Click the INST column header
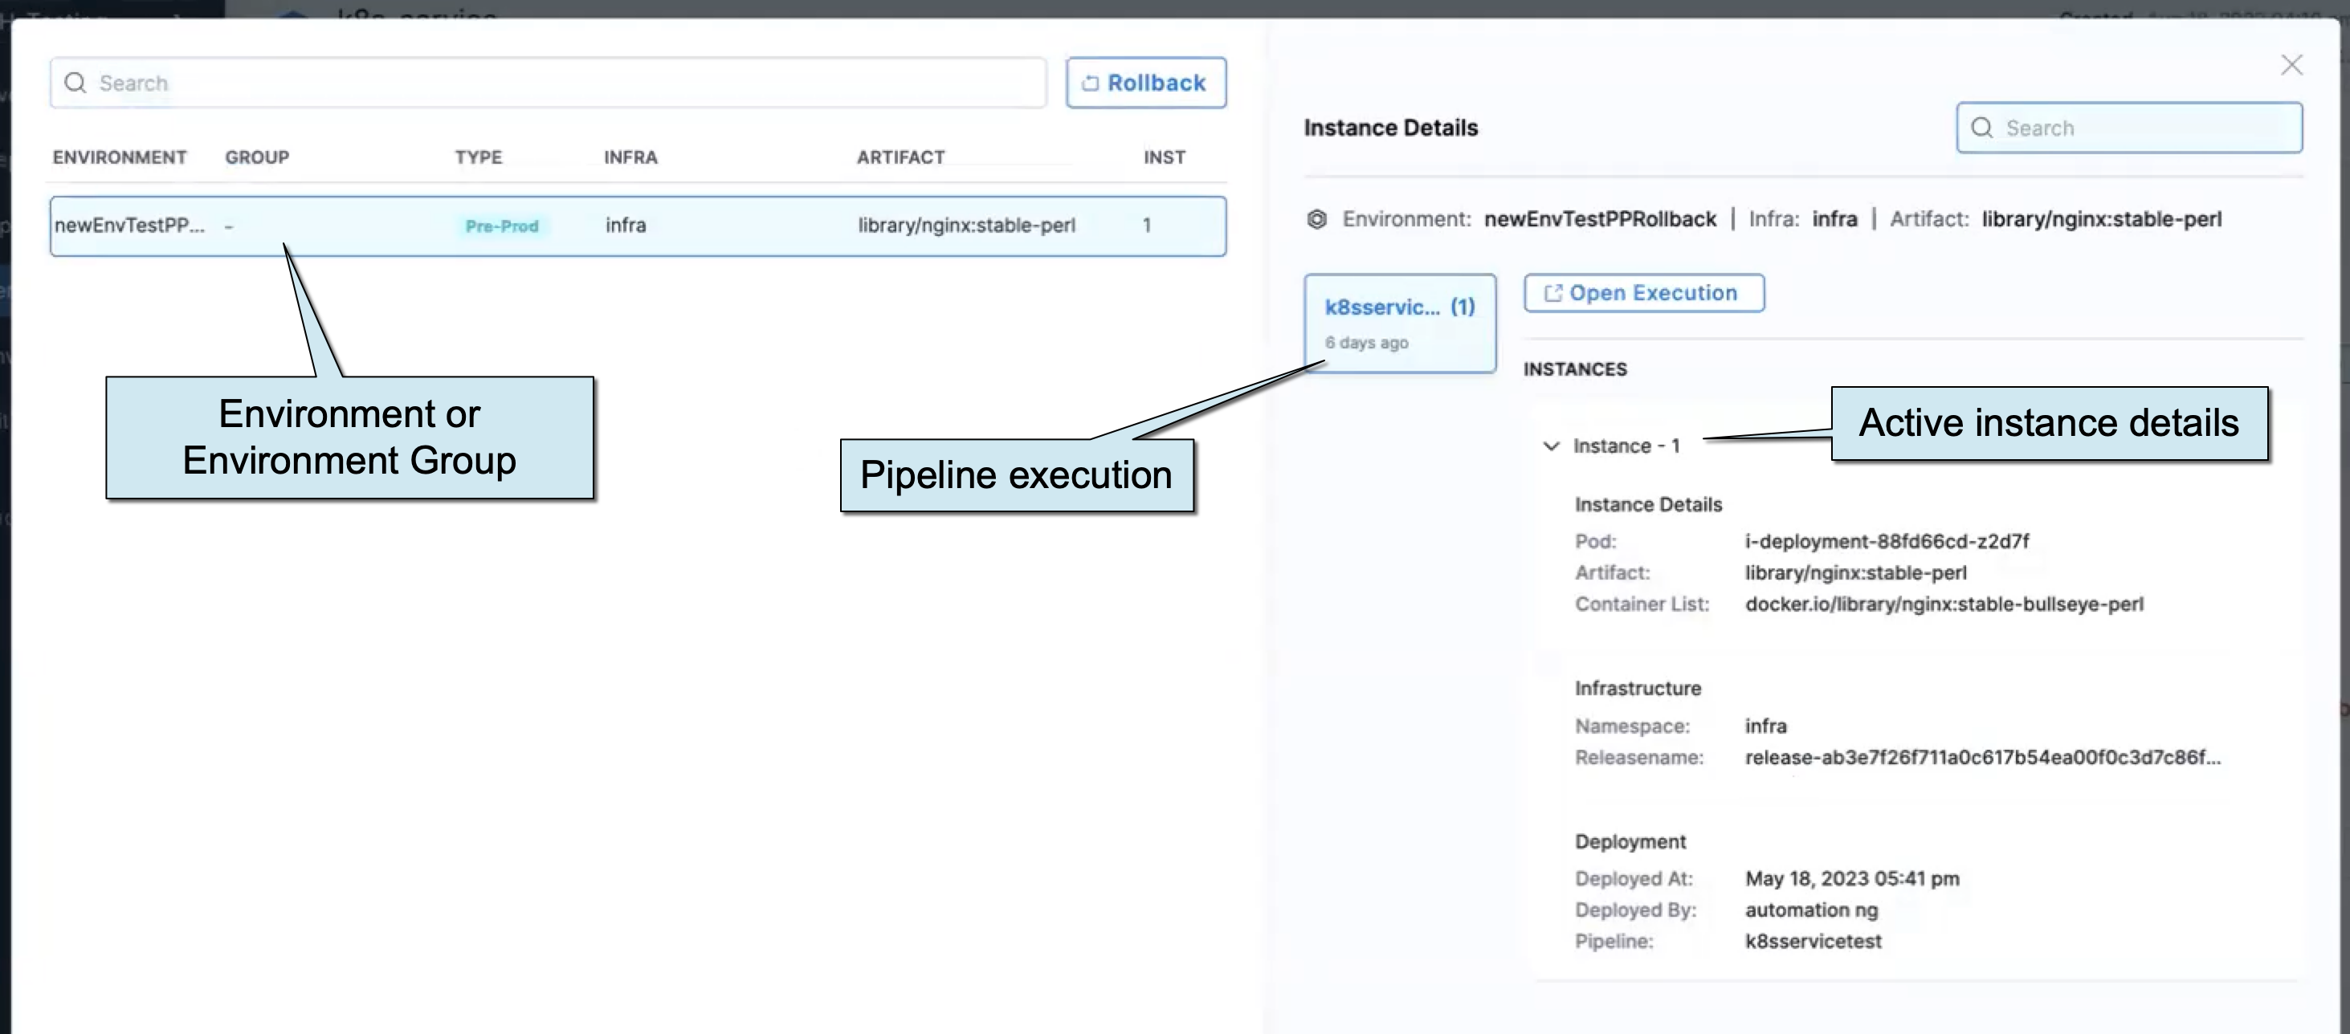Viewport: 2350px width, 1034px height. pos(1164,157)
